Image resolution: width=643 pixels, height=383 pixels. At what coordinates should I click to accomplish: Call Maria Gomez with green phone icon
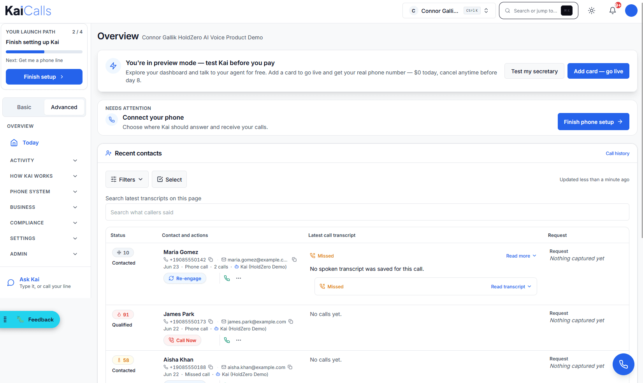coord(227,278)
